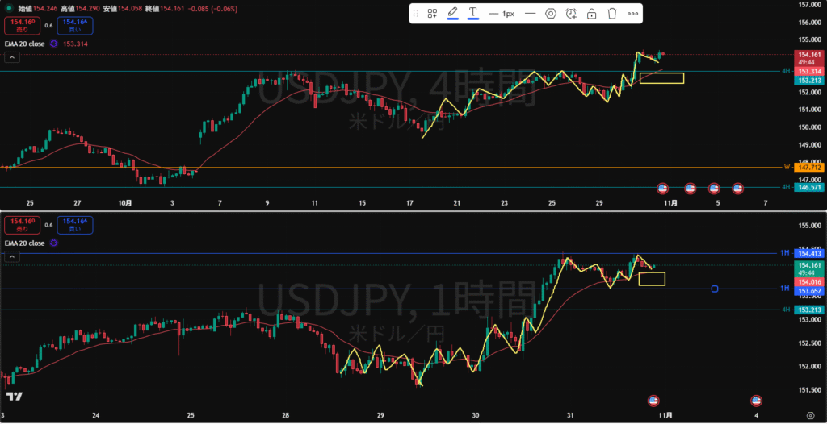Click the blue 買い buy button on 1H chart
The height and width of the screenshot is (424, 827).
pos(75,225)
